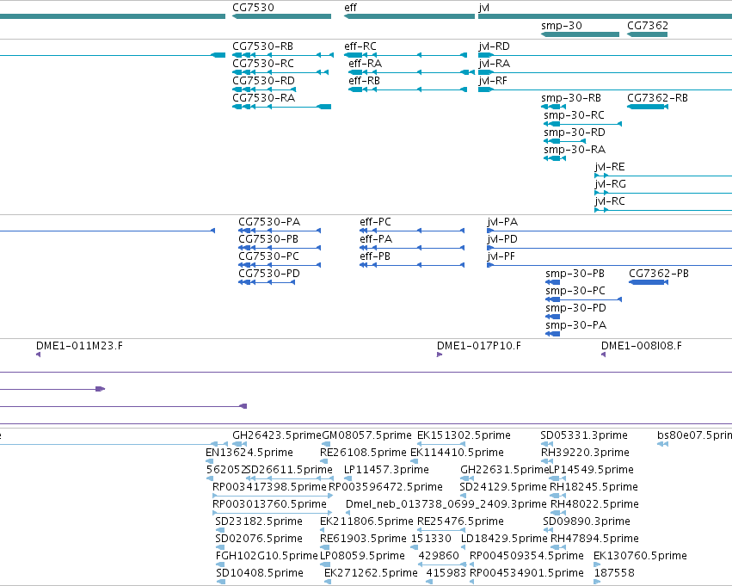Click the smp-30-PD protein feature
This screenshot has width=732, height=586.
click(553, 317)
